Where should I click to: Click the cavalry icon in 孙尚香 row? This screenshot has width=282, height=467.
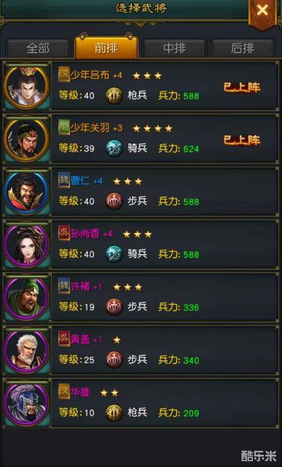coord(114,254)
